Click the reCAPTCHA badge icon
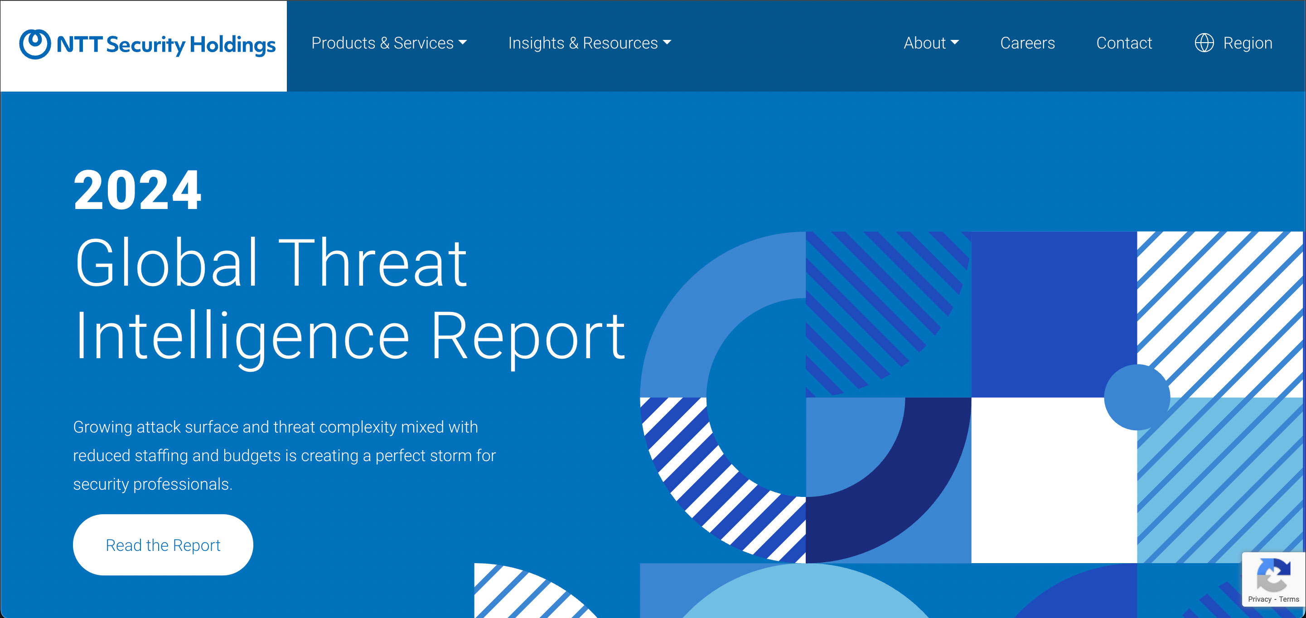The height and width of the screenshot is (618, 1306). (1273, 574)
